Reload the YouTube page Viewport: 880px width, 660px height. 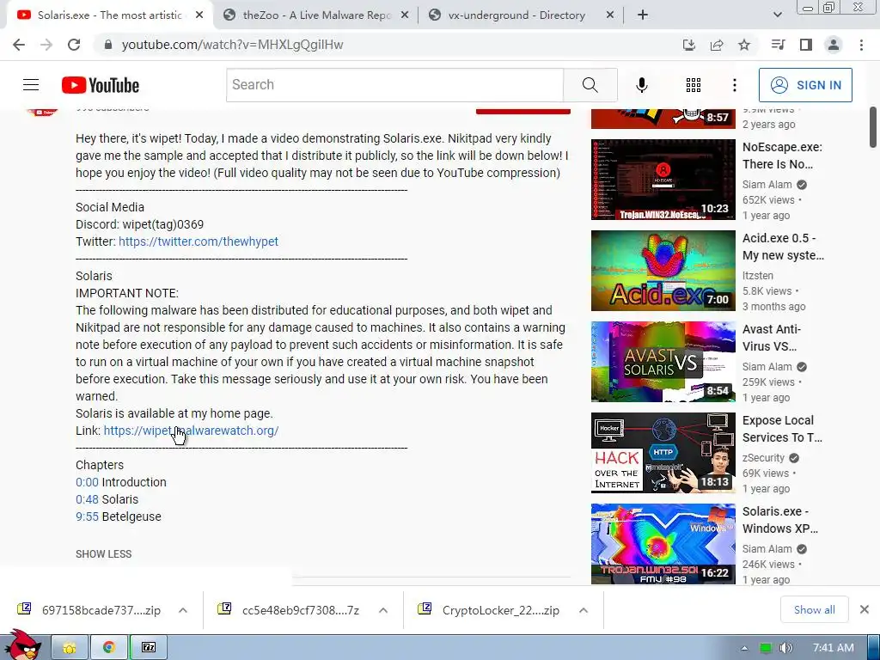[74, 45]
